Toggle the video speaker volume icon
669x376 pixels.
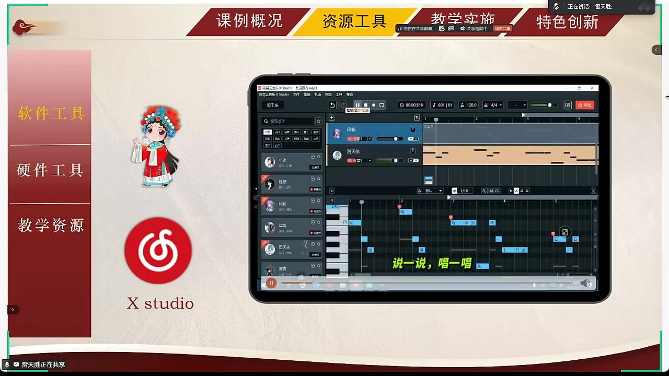pos(585,284)
